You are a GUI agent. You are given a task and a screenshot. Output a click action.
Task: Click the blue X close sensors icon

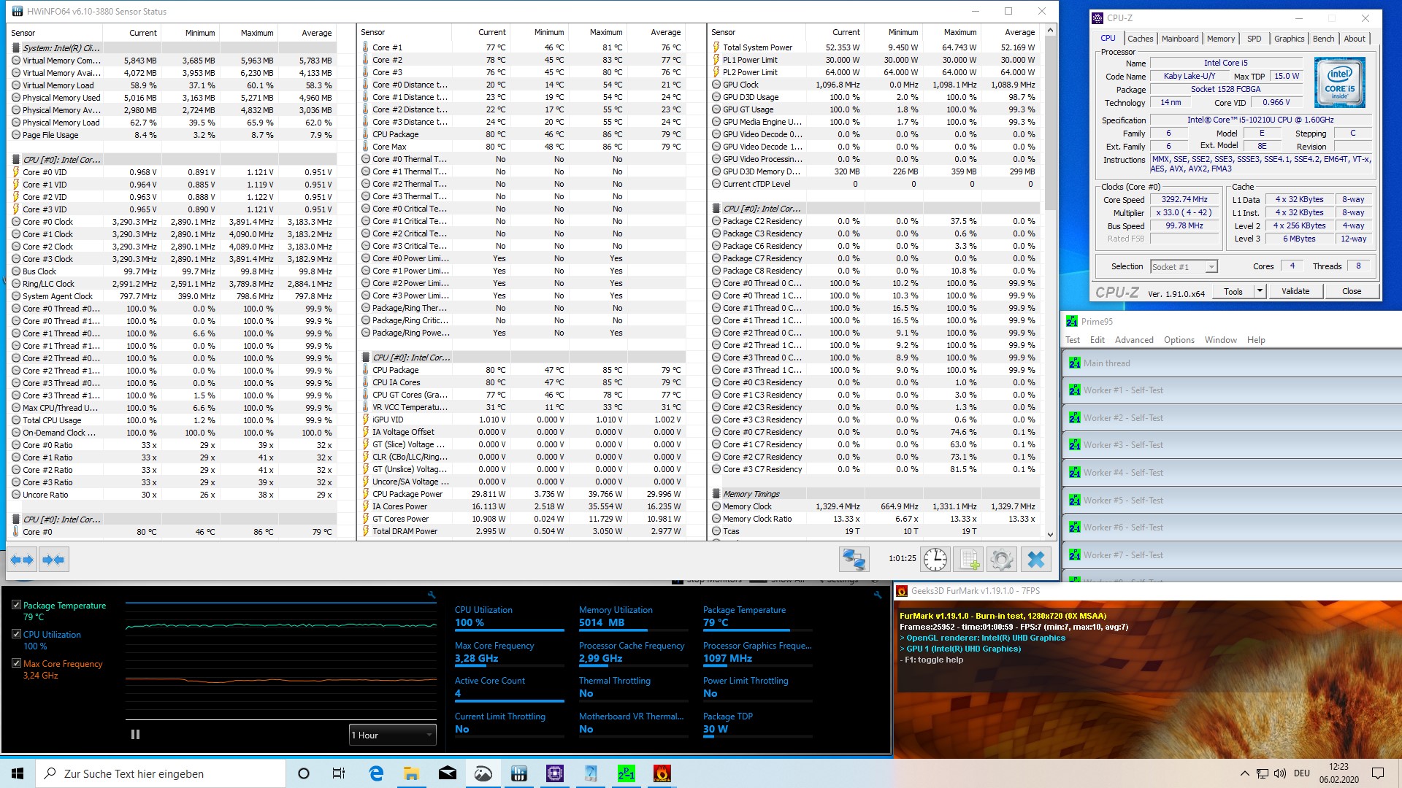1035,560
